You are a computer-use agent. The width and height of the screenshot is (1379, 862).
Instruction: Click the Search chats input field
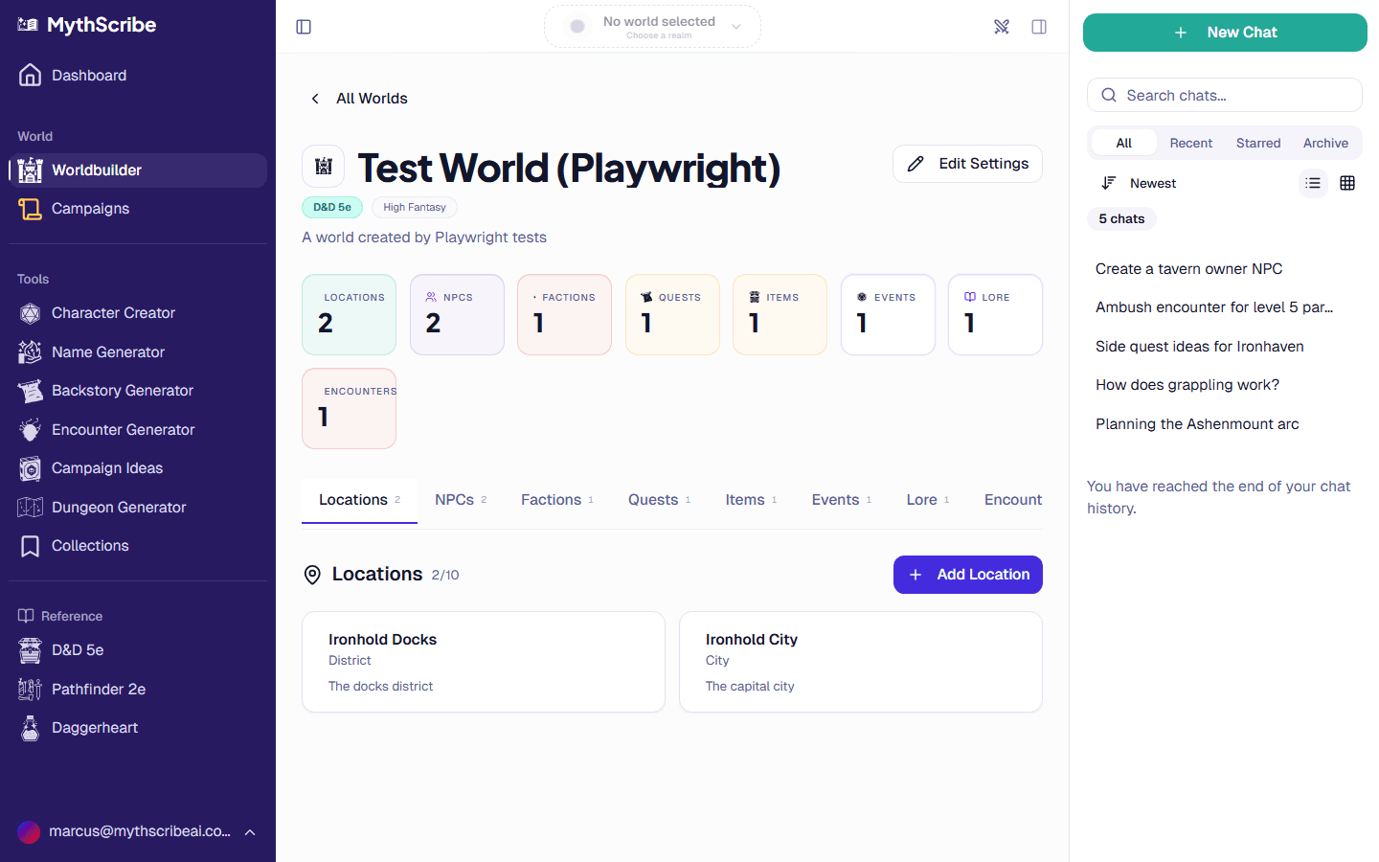(x=1224, y=95)
